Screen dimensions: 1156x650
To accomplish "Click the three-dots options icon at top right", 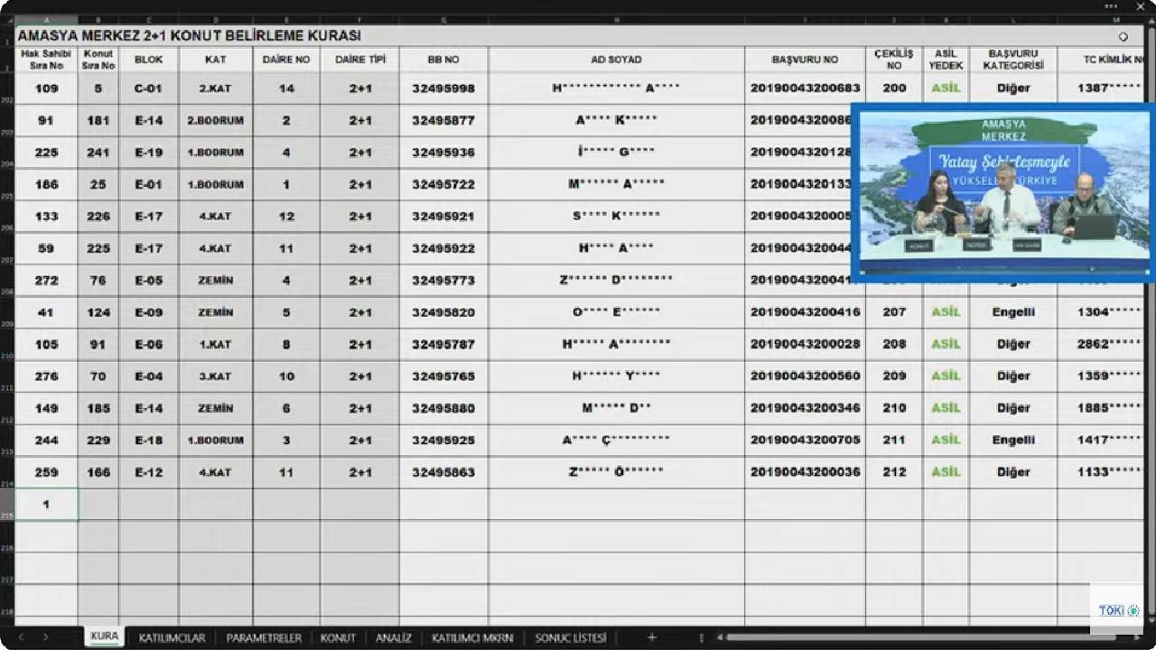I will (x=1112, y=6).
